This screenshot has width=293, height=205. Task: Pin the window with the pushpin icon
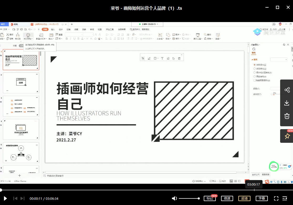pos(287,136)
